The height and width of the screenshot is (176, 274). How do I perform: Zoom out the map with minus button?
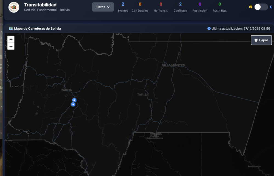coord(11,46)
